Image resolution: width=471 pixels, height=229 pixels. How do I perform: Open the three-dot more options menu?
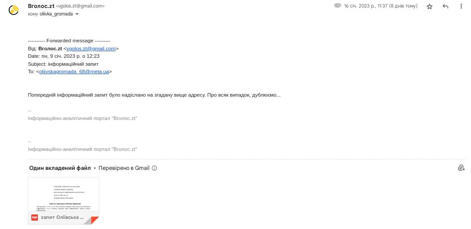tap(461, 6)
